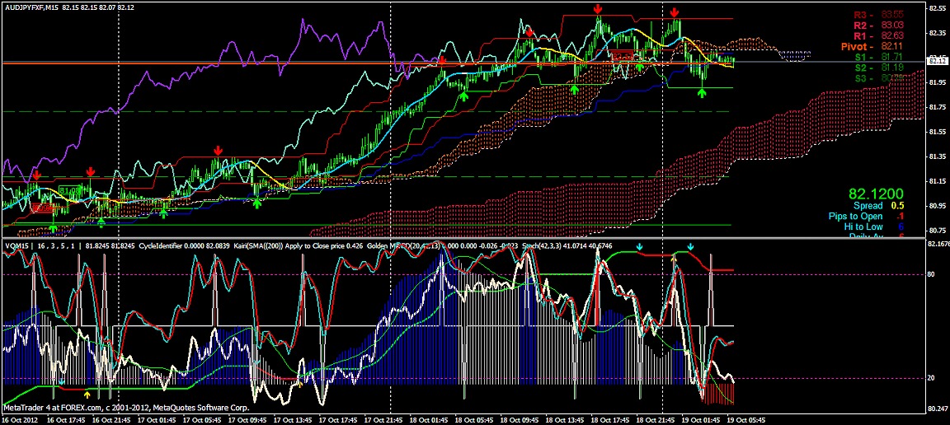Image resolution: width=950 pixels, height=425 pixels.
Task: Click the current price tag 82.12 on the scale
Action: [938, 61]
